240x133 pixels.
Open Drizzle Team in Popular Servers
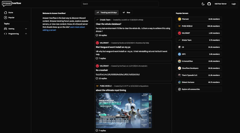click(x=199, y=40)
